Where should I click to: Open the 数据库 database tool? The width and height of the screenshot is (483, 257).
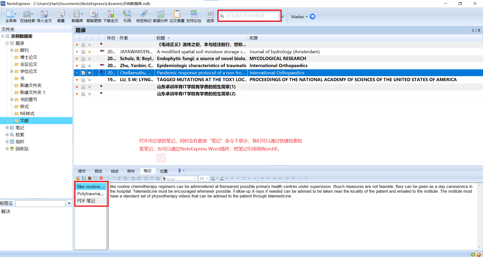(x=77, y=16)
